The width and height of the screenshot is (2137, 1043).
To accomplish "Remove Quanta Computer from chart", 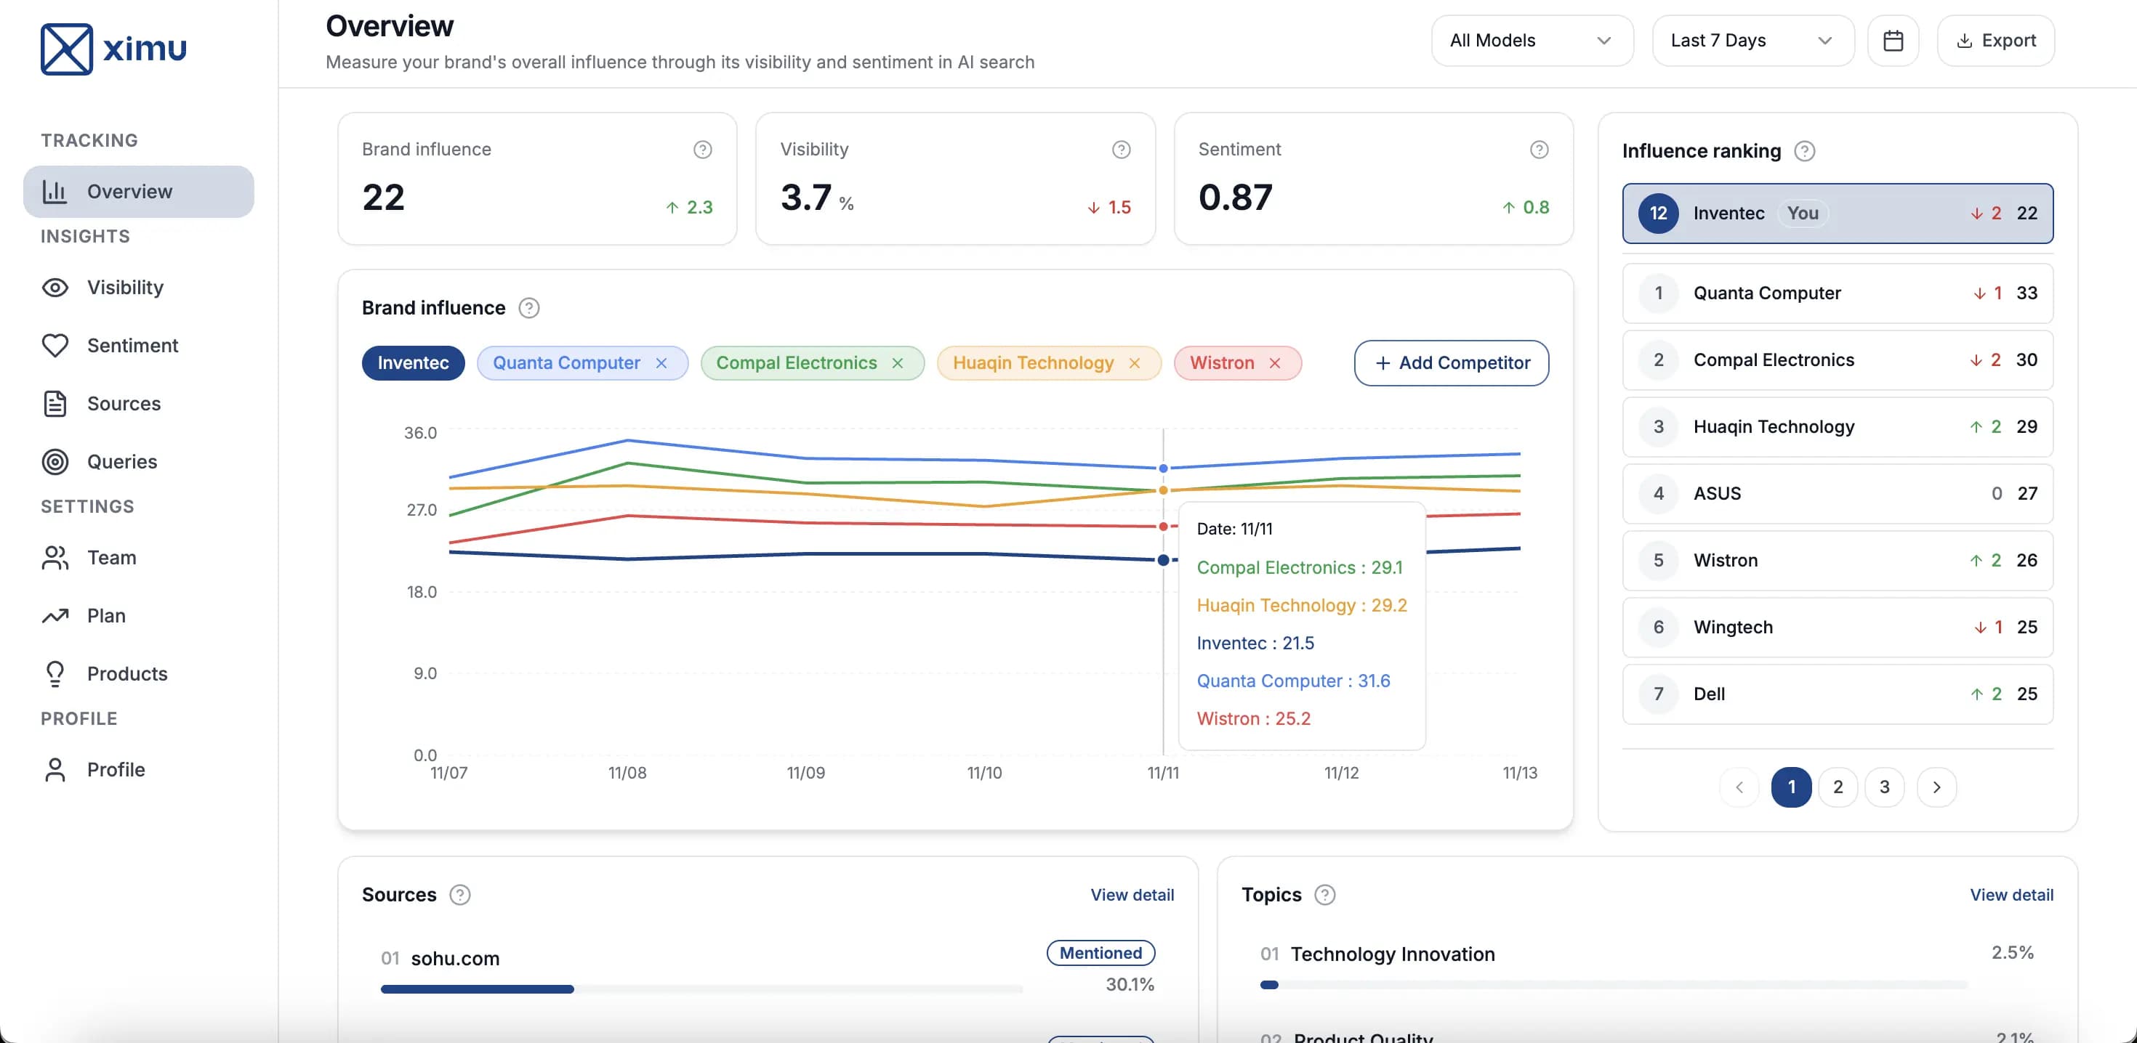I will click(661, 363).
